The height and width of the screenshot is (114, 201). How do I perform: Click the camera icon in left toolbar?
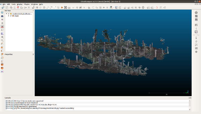coord(2,16)
